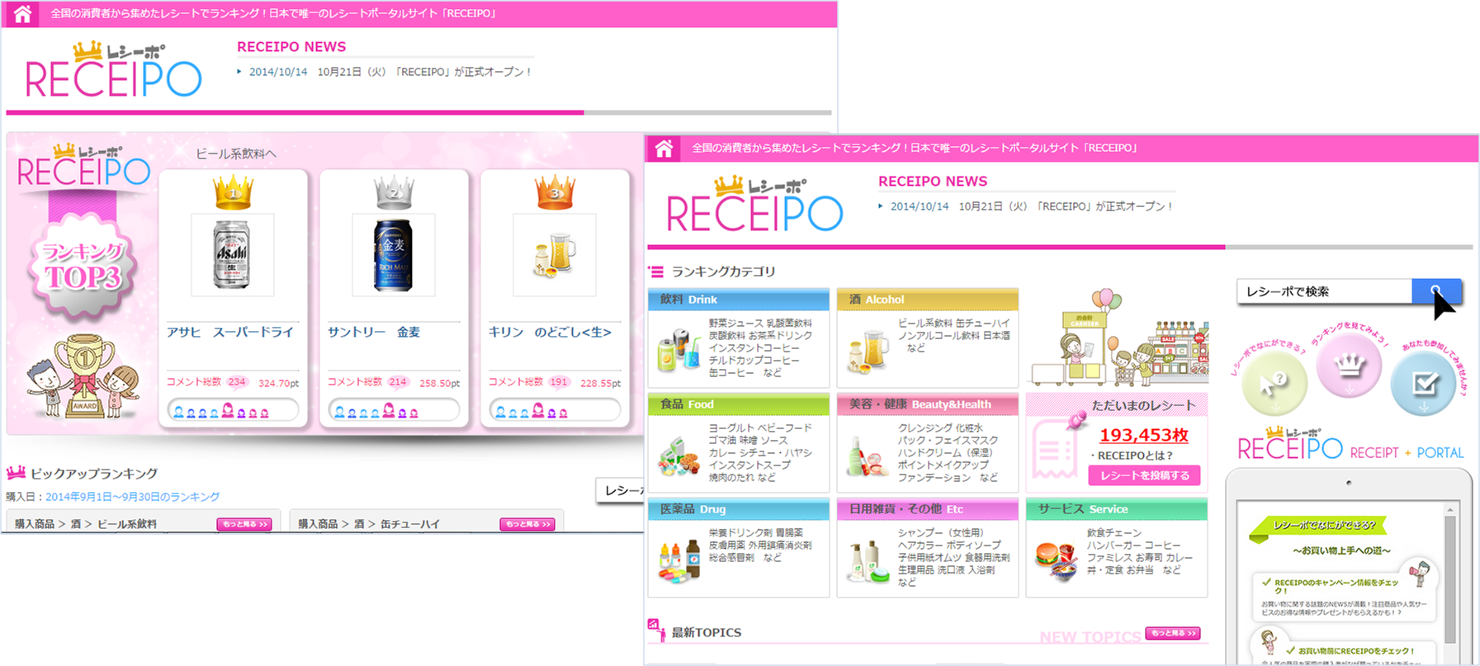Open the Etc category shampoo bottles icon
Screen dimensions: 1480x666
[868, 560]
